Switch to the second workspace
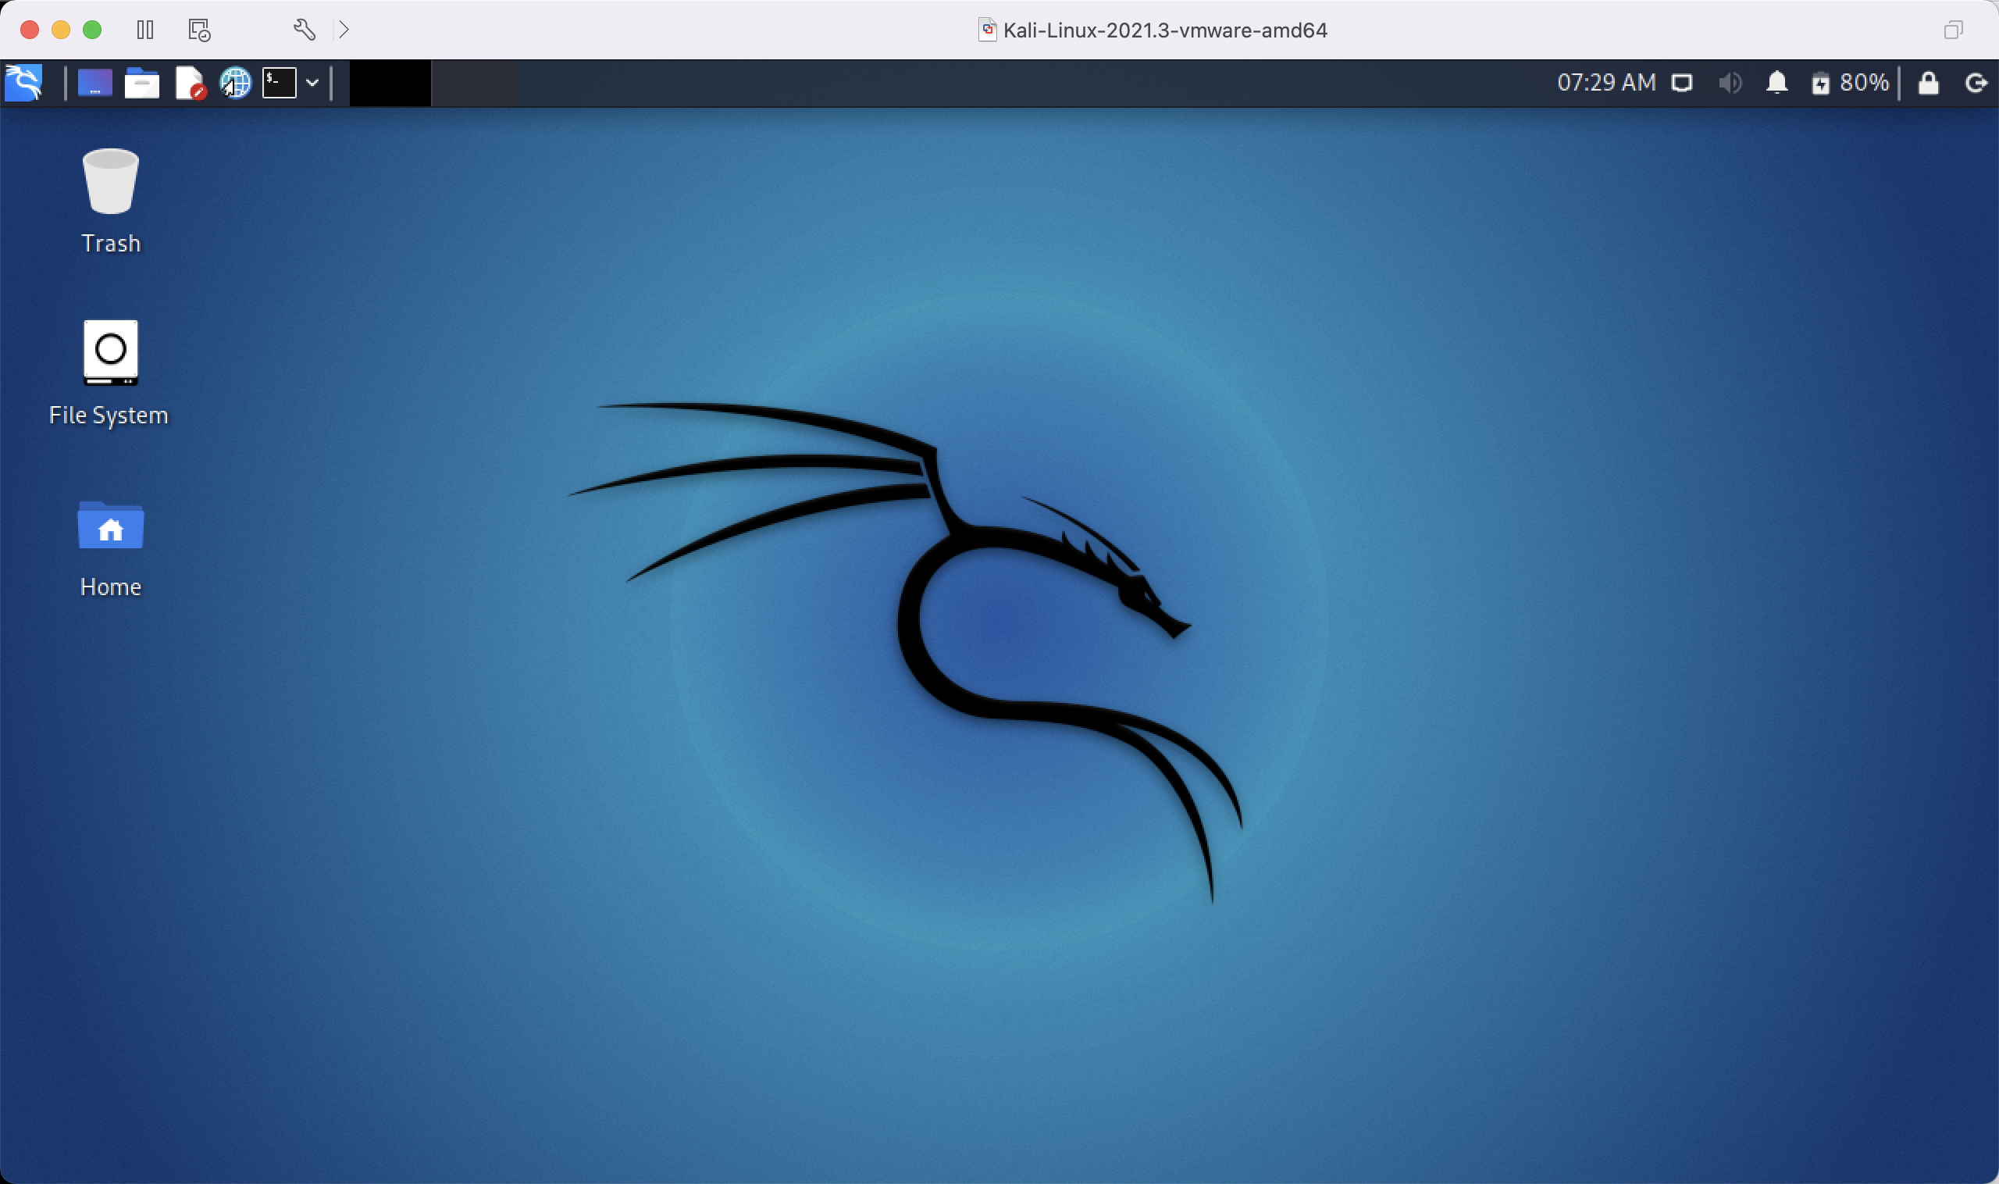 click(x=473, y=82)
